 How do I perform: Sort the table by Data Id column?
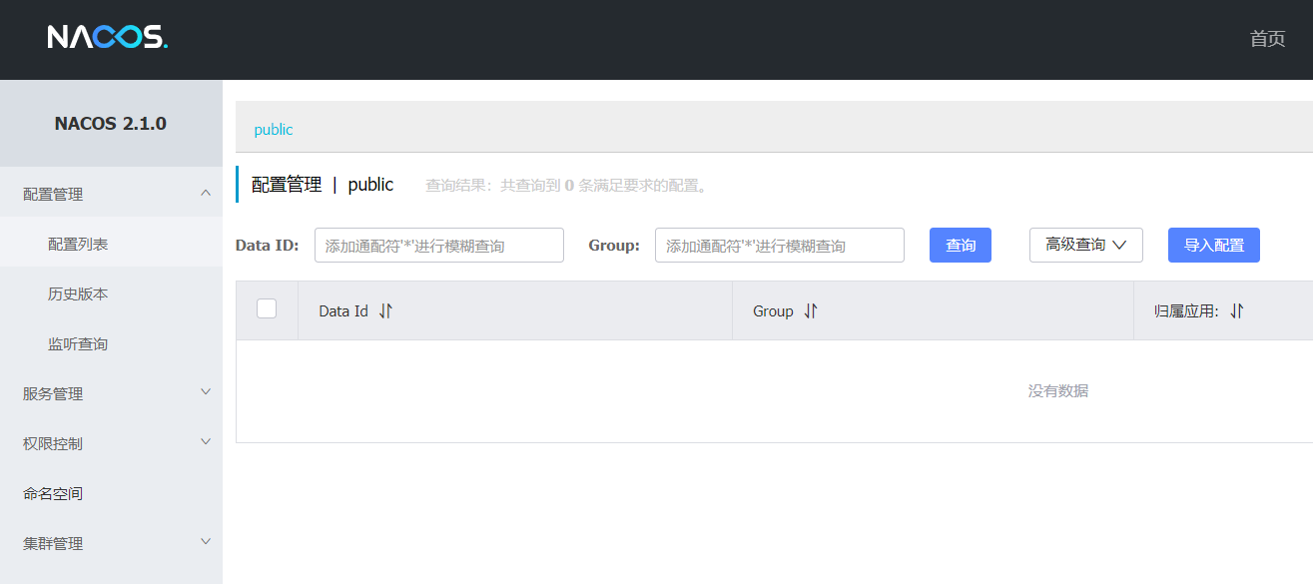[x=385, y=310]
